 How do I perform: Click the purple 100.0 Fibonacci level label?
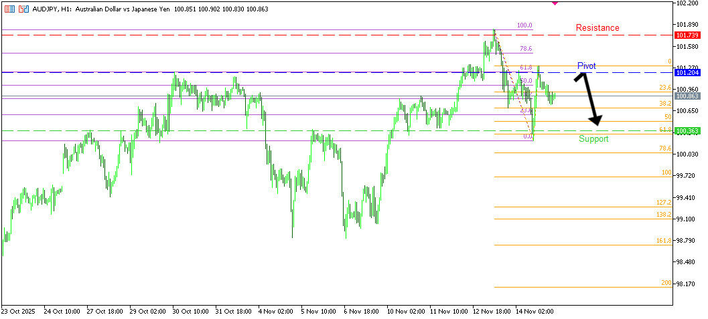point(524,25)
